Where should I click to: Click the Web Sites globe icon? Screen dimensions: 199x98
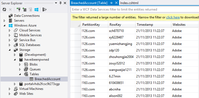click(16, 94)
